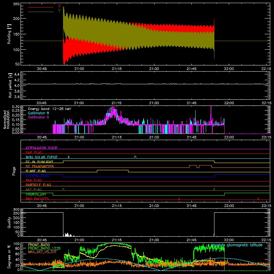
Task: Click the 50 tick on Pointing axis
Action: pyautogui.click(x=17, y=64)
